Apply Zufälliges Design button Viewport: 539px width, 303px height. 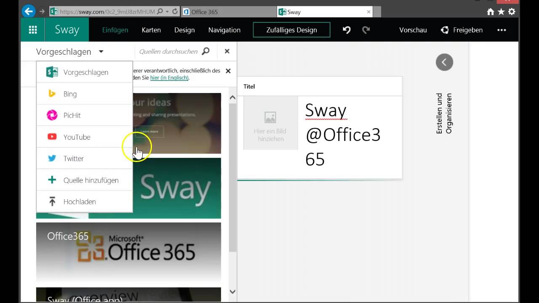291,30
